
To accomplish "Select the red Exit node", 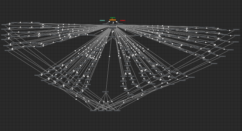I will coord(123,20).
